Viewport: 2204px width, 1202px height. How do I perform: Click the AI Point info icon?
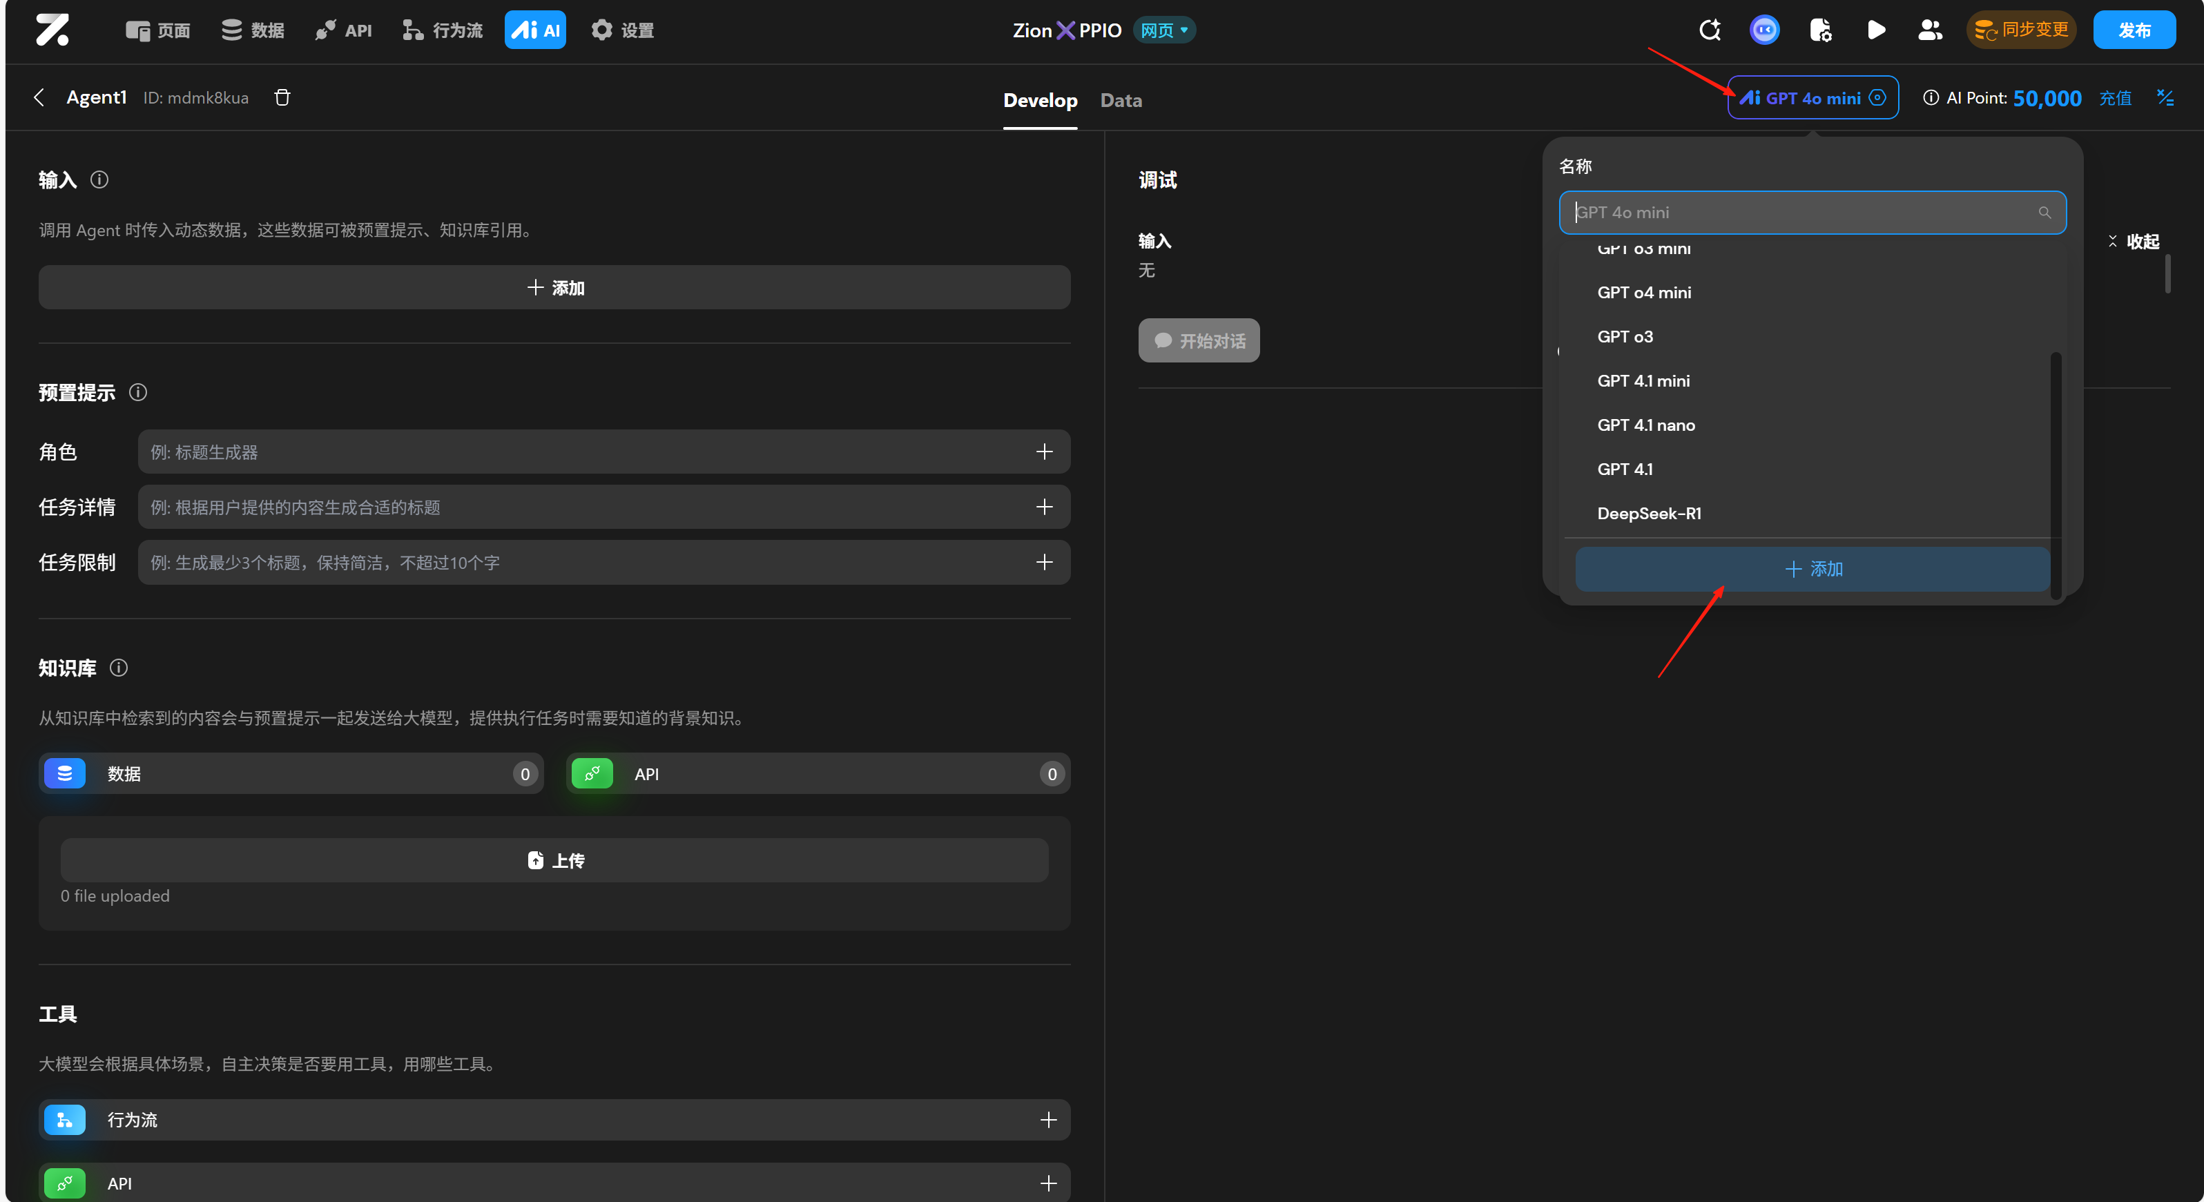click(1931, 97)
